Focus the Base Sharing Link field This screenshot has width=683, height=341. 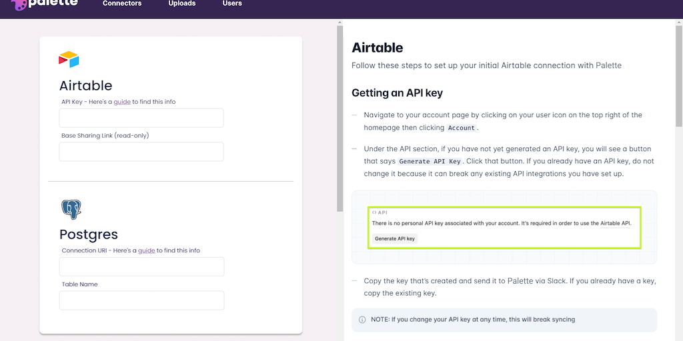[x=141, y=152]
